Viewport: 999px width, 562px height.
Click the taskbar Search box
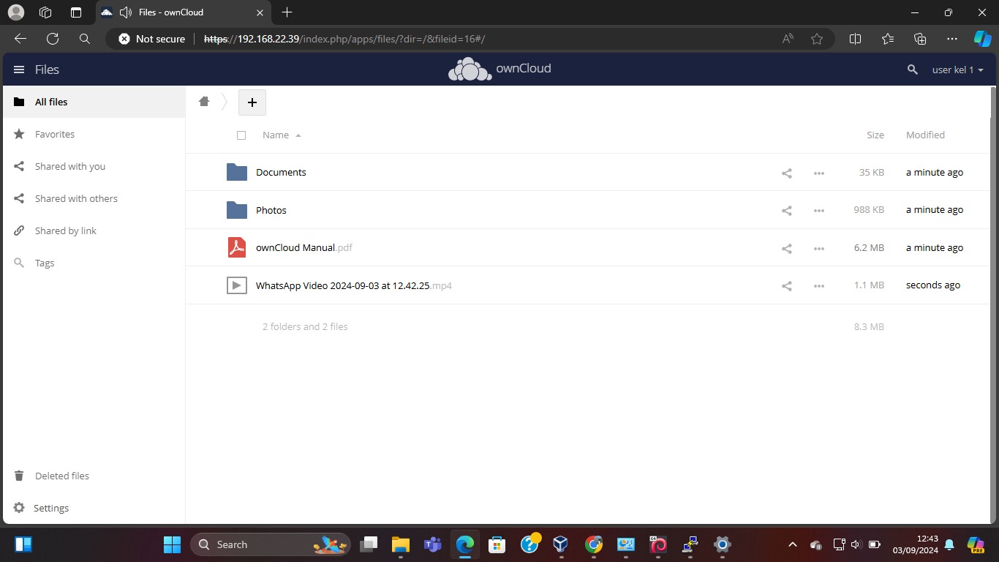[271, 544]
